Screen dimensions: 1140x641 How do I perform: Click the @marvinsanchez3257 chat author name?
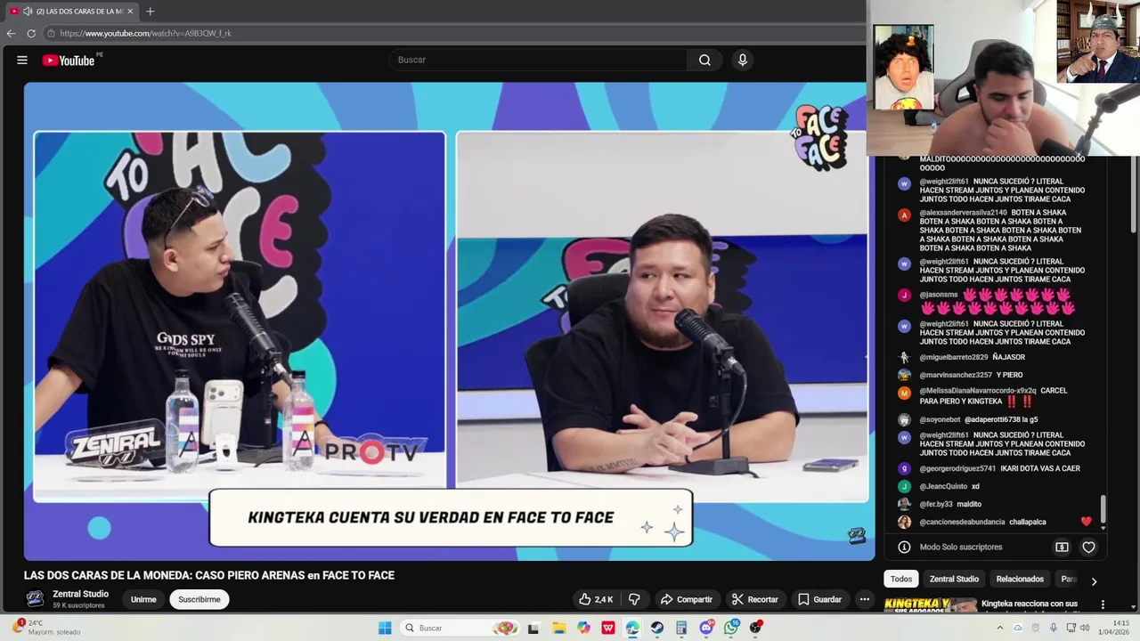(956, 375)
